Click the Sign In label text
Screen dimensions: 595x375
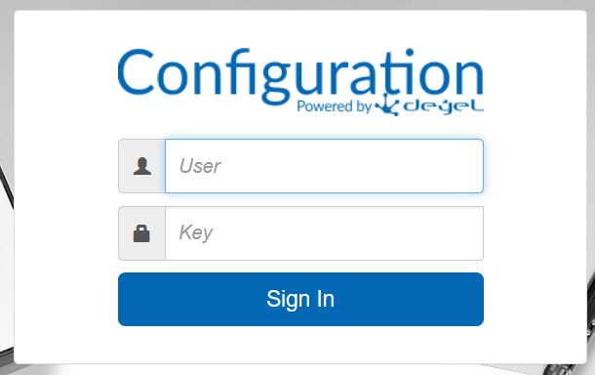click(x=300, y=300)
